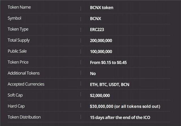Select the 200,000,000 total supply figure
Image resolution: width=181 pixels, height=126 pixels.
coord(101,41)
